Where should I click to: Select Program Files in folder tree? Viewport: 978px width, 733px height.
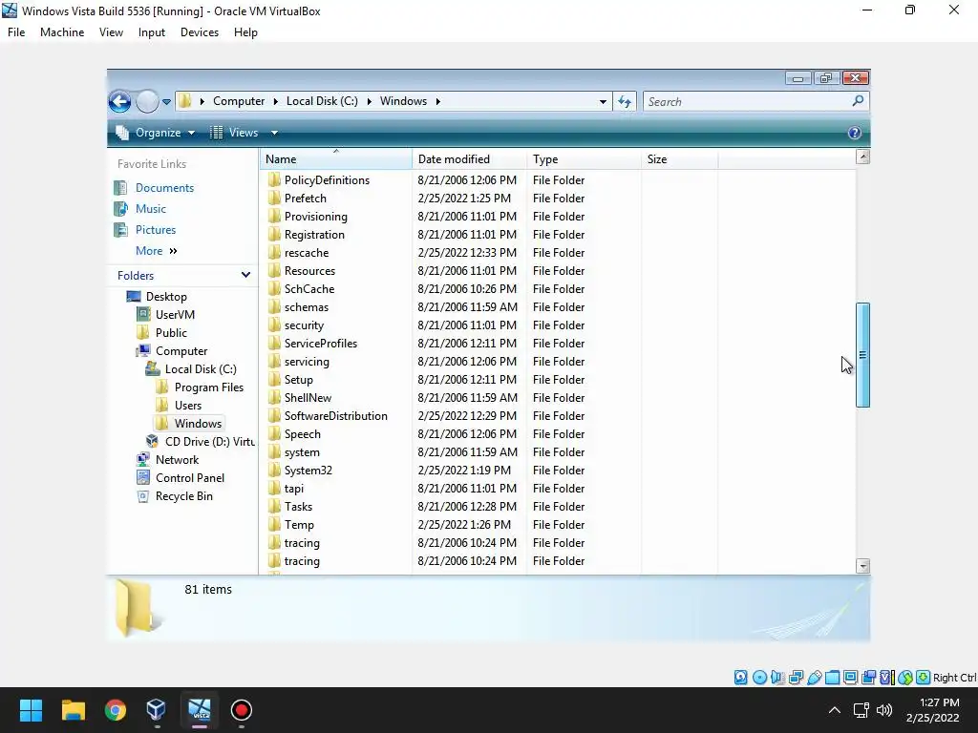(x=209, y=387)
